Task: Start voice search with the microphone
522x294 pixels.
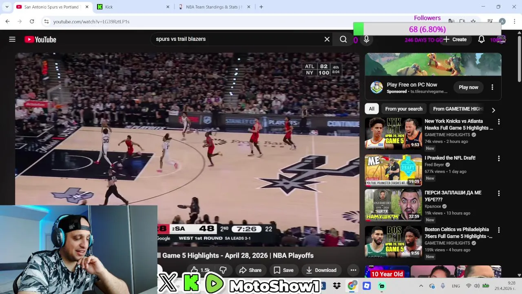Action: click(x=366, y=39)
